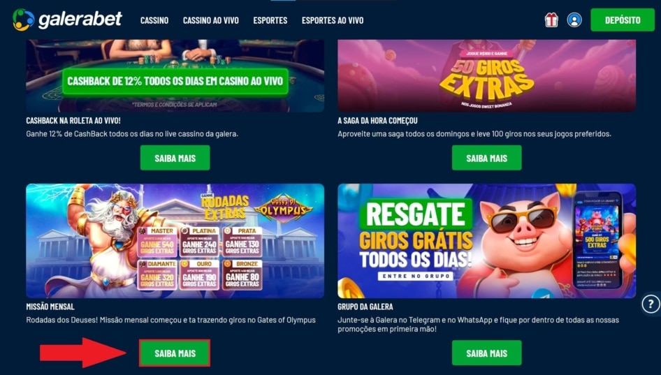Click the question mark help icon
661x375 pixels.
pyautogui.click(x=651, y=304)
